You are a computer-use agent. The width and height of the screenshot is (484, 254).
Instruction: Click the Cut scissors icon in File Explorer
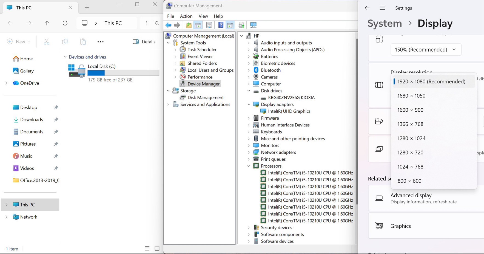(x=47, y=42)
